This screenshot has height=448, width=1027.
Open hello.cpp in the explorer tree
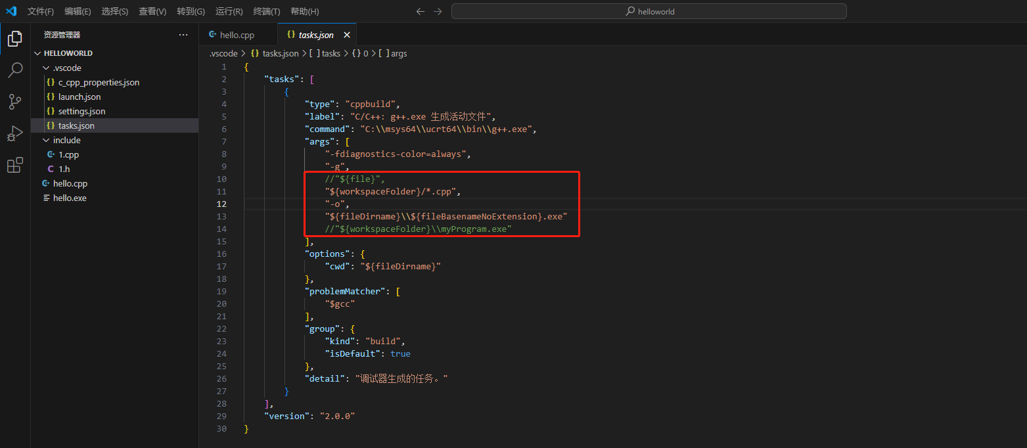115,183
